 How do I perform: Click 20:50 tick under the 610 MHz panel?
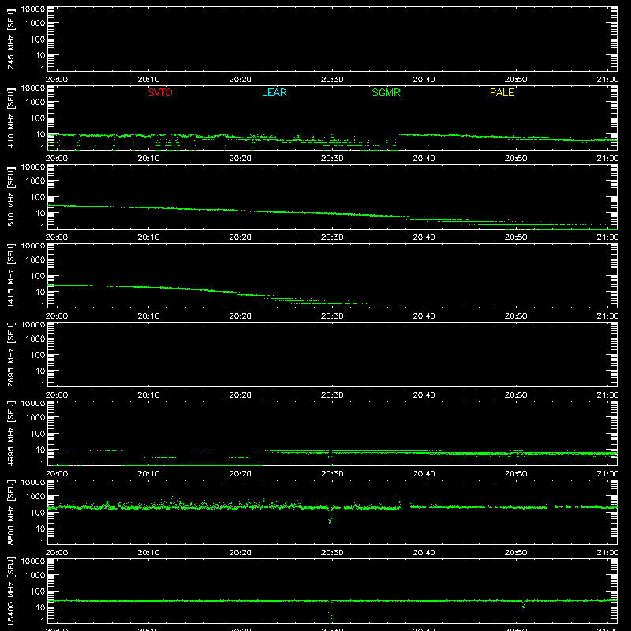(516, 237)
